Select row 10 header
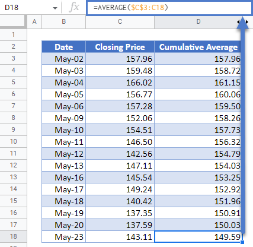The height and width of the screenshot is (247, 253). (x=13, y=141)
